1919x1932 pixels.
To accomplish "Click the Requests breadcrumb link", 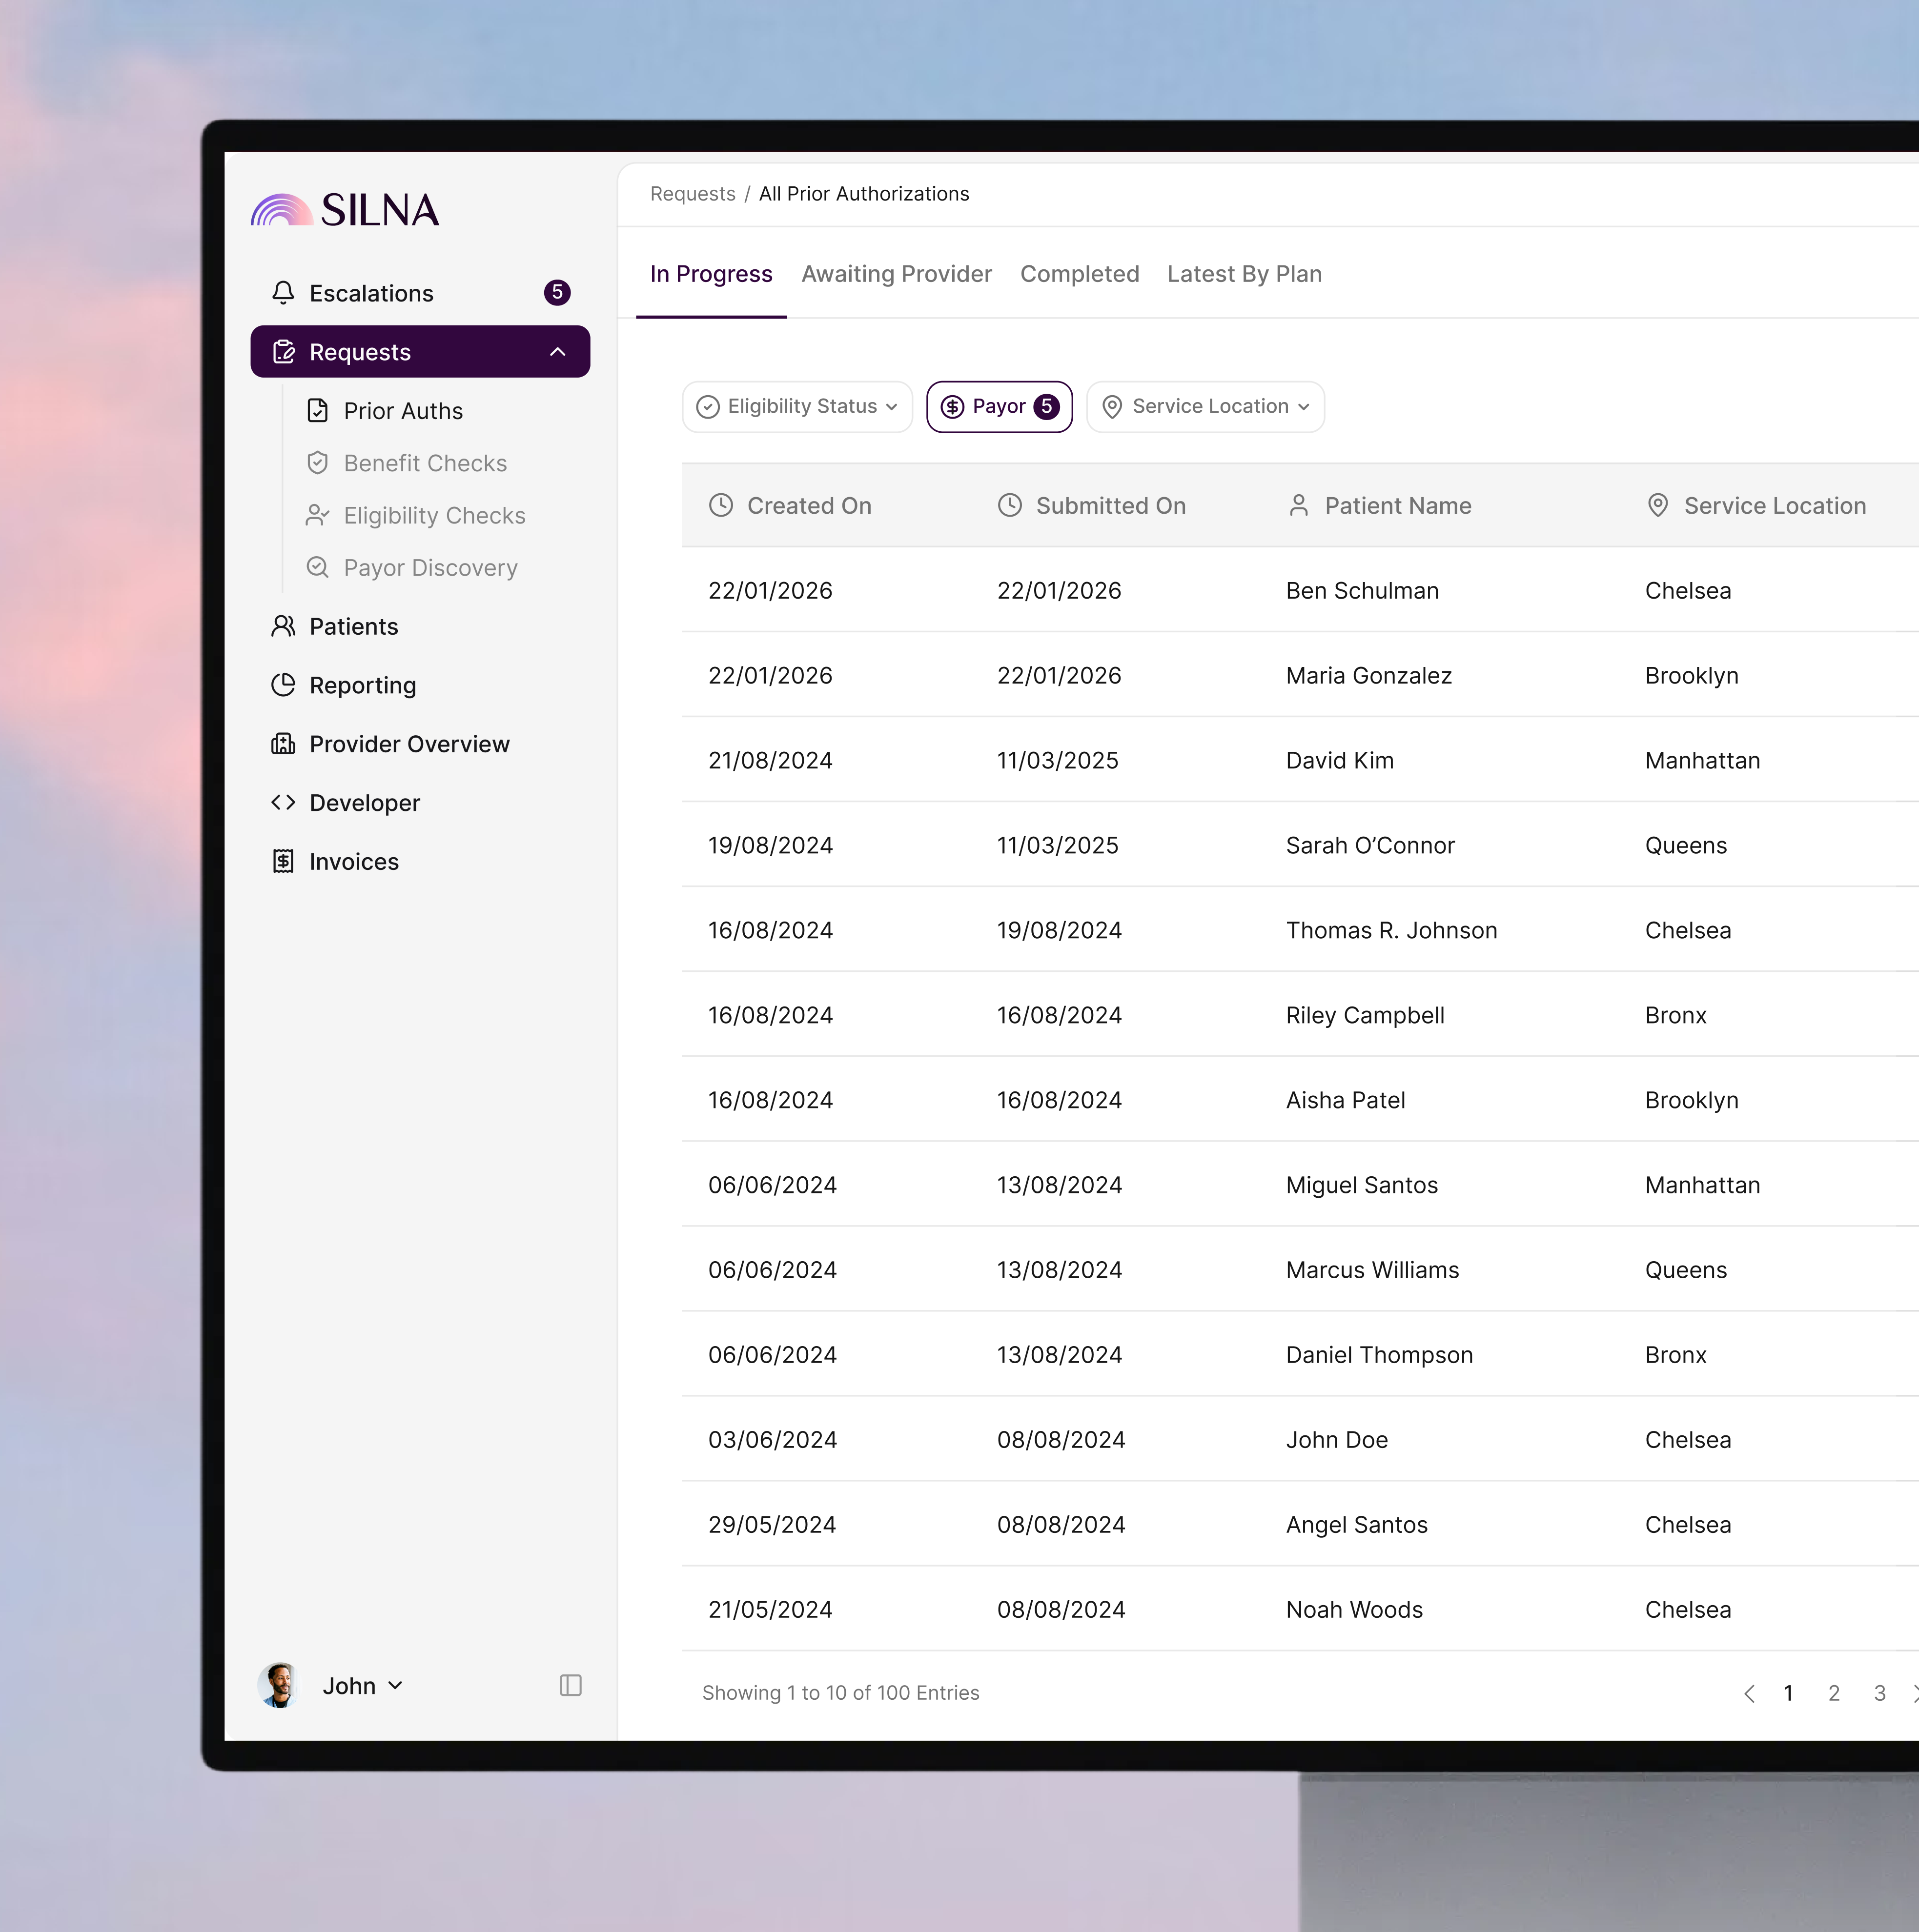I will coord(692,194).
